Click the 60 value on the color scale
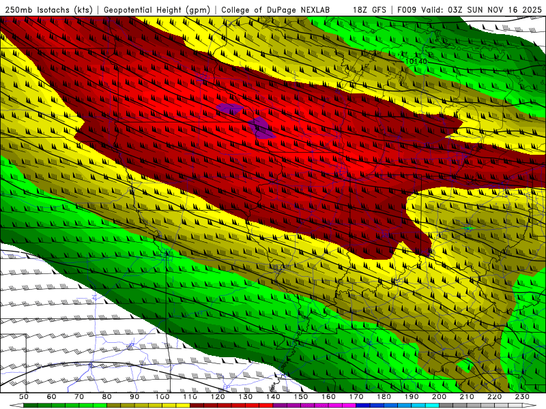This screenshot has width=546, height=409. (52, 397)
